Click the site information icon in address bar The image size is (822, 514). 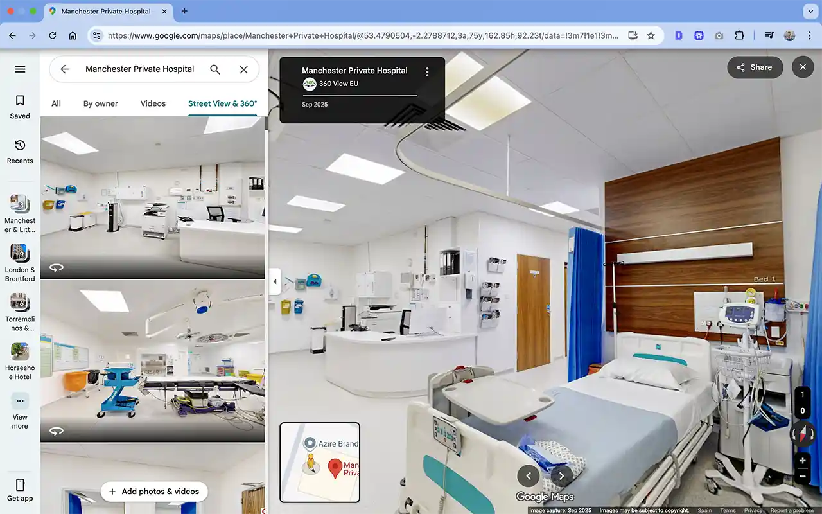[96, 36]
